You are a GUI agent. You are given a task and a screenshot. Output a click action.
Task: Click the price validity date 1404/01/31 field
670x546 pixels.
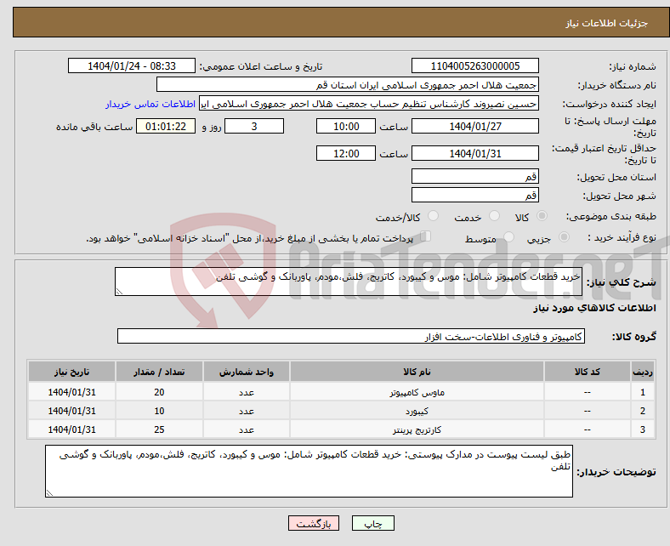coord(474,153)
